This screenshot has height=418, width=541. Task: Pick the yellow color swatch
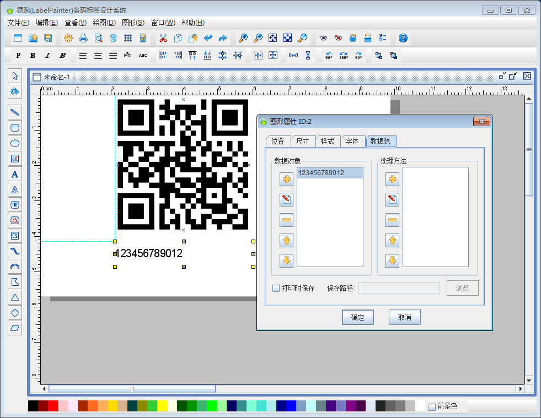(162, 406)
